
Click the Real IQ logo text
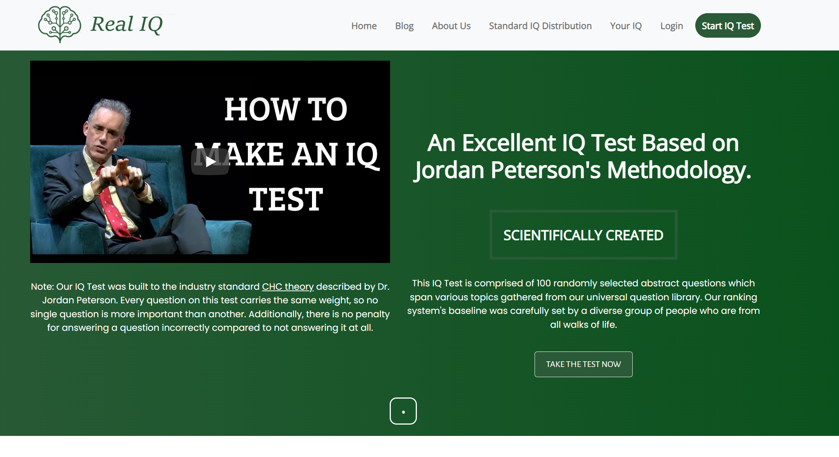(x=127, y=24)
